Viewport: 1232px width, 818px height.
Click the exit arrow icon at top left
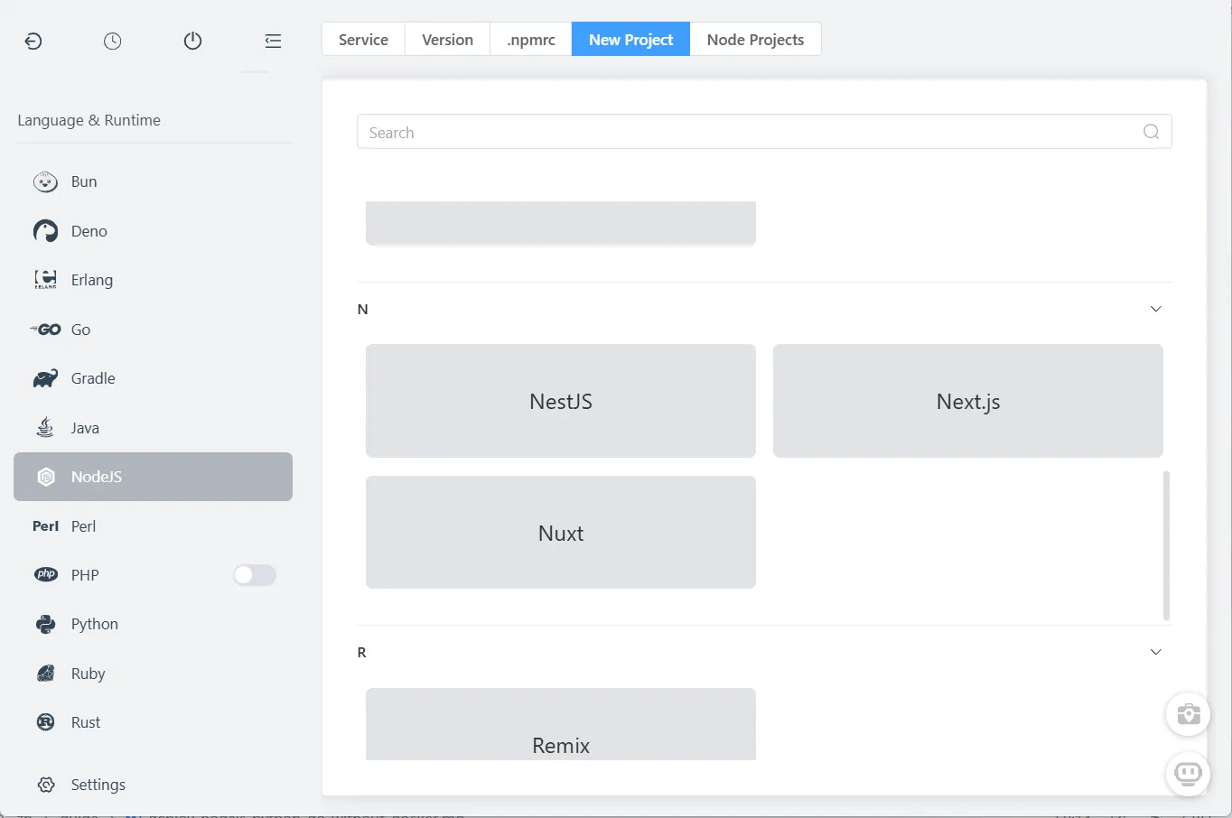(33, 41)
